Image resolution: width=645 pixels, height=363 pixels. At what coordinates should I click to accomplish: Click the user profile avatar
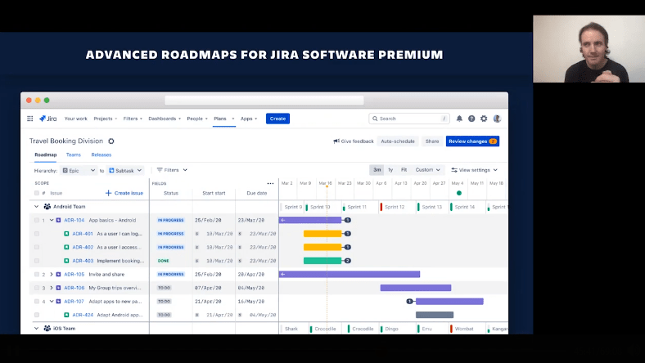click(x=497, y=119)
